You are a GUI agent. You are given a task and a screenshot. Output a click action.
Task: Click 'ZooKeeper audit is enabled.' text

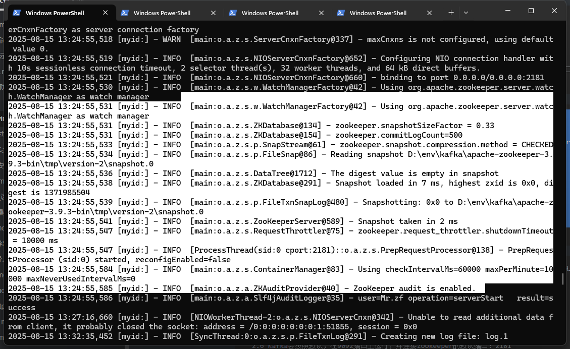point(414,288)
